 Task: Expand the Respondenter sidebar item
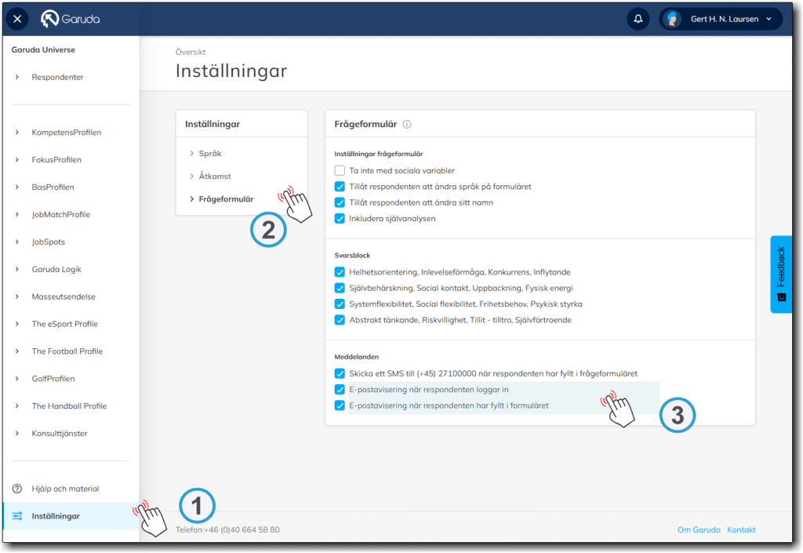click(56, 77)
